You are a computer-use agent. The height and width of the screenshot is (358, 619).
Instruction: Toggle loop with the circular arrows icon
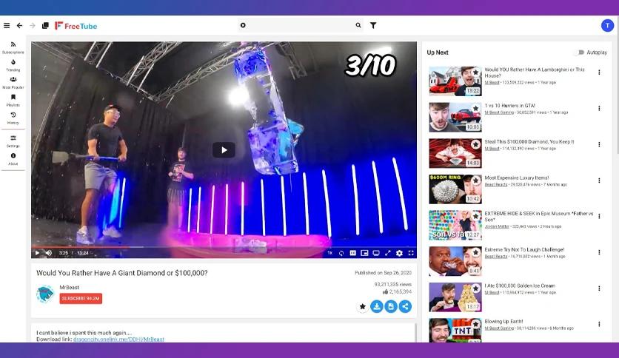[x=341, y=253]
